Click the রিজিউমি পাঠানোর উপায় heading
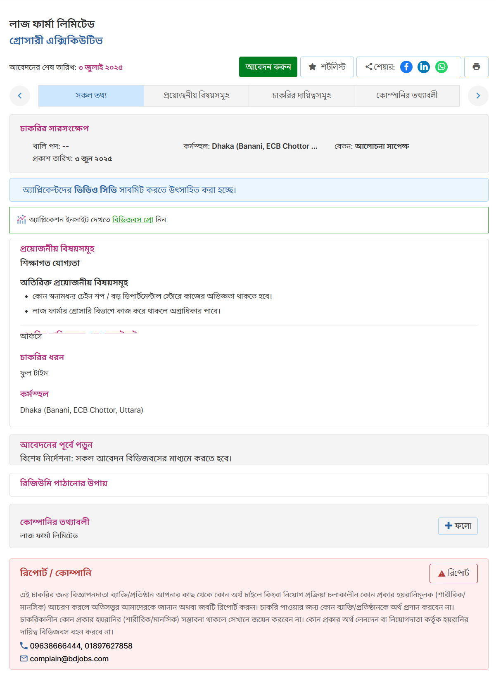 (x=64, y=483)
